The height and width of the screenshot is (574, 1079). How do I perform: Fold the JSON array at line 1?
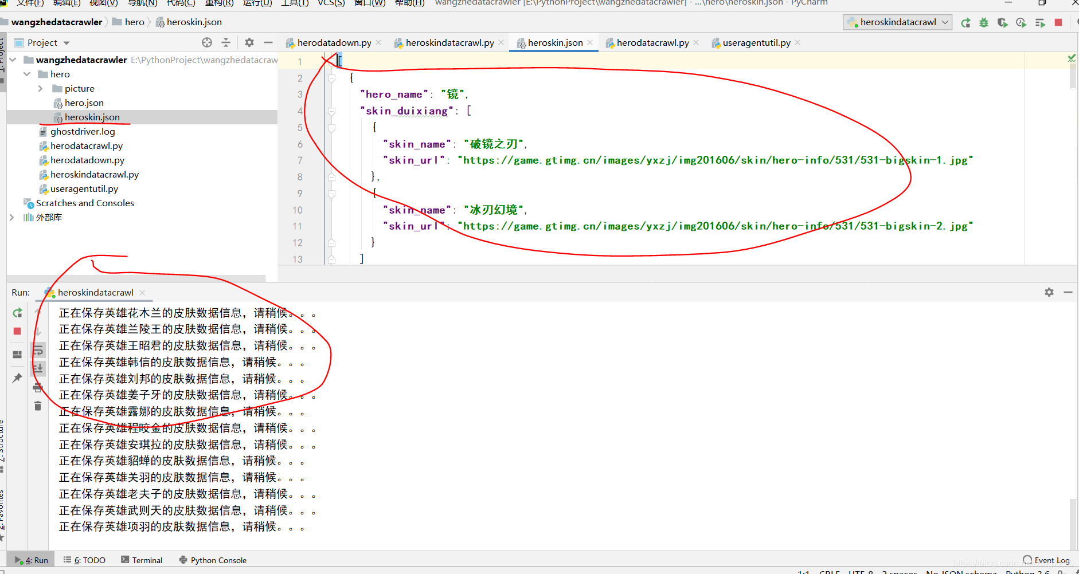point(331,61)
